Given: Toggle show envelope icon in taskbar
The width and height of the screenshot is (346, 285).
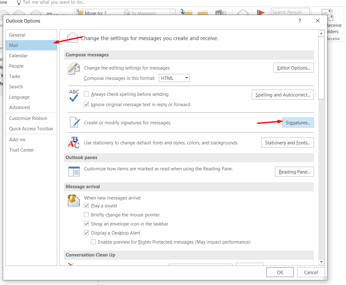Looking at the screenshot, I should click(87, 224).
